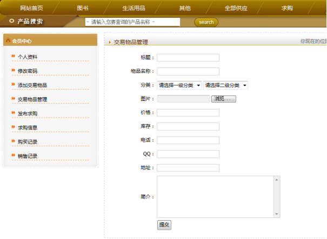Viewport: 327px width, 239px height.
Task: Click the circle icon beside 产品搜索
Action: coord(12,21)
